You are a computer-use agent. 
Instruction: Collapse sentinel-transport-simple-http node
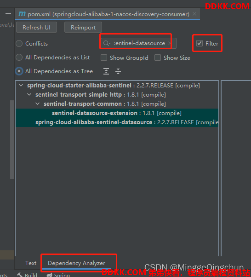(29, 94)
